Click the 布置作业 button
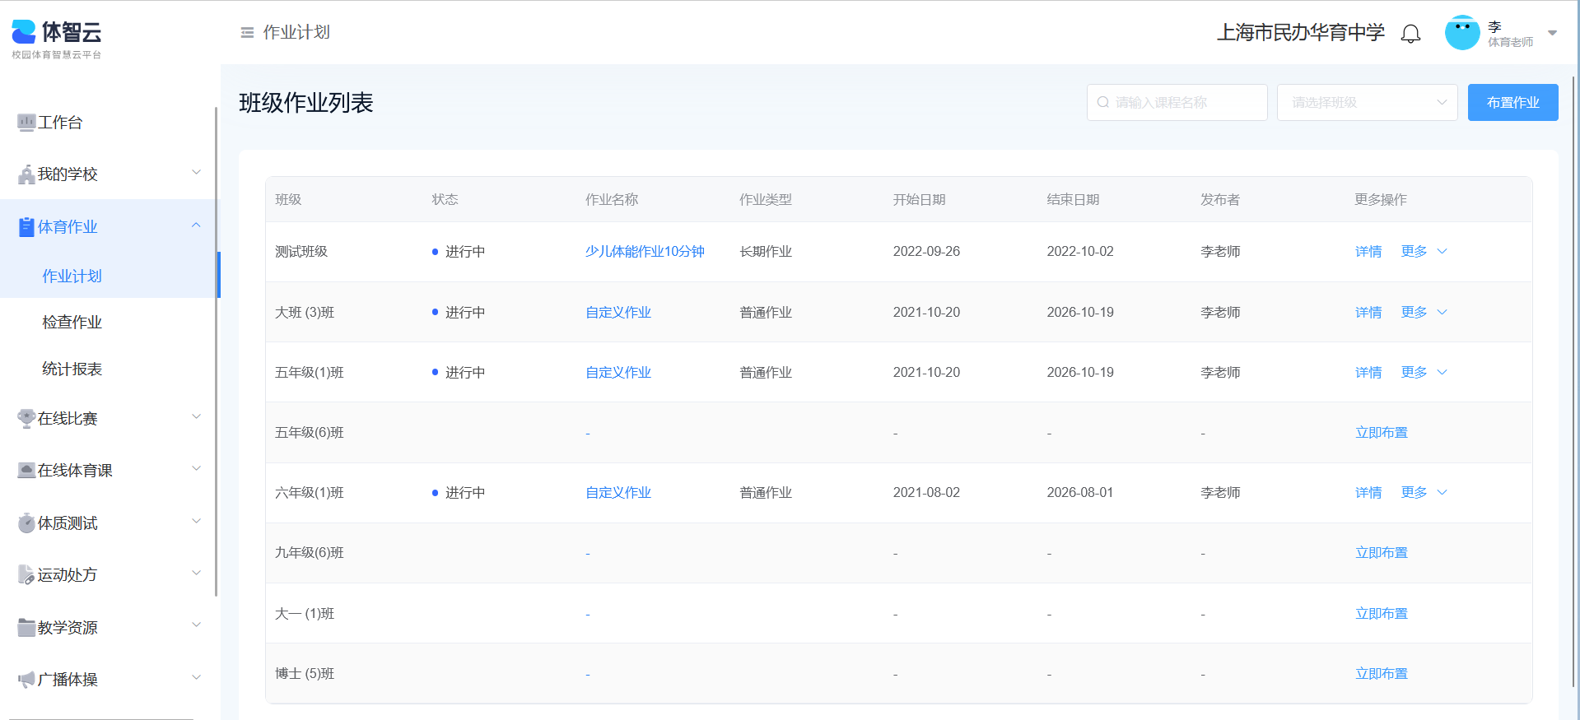Image resolution: width=1580 pixels, height=720 pixels. (1512, 103)
